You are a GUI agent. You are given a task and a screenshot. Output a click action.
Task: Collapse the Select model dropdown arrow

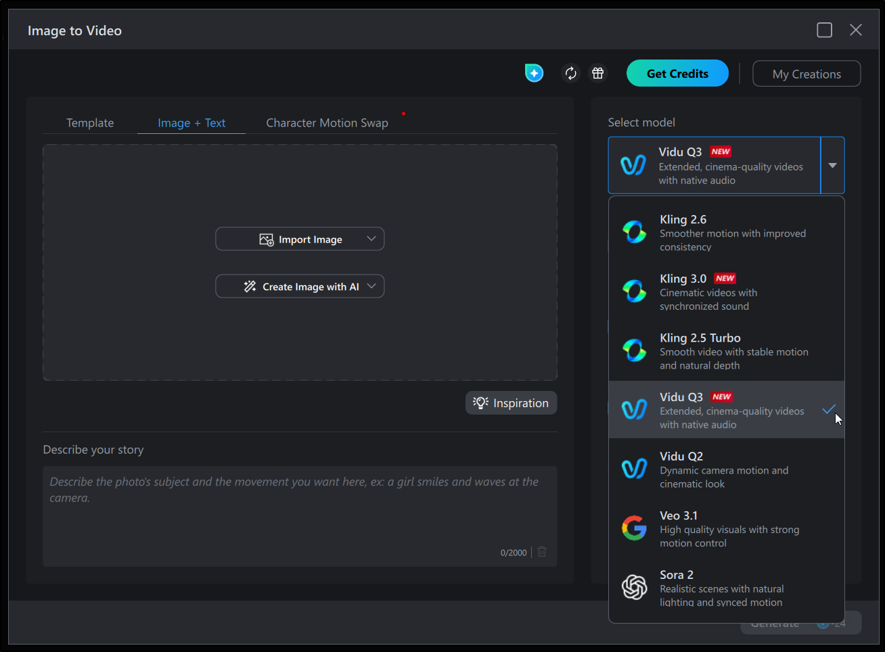832,166
